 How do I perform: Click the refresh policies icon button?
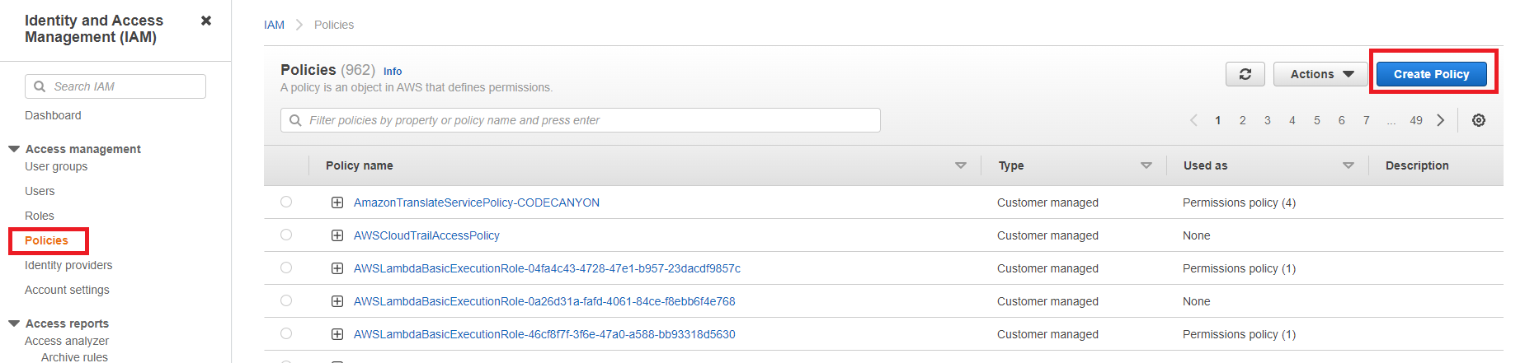click(1245, 74)
